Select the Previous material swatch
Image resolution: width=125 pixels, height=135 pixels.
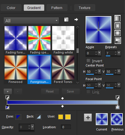click(x=117, y=119)
